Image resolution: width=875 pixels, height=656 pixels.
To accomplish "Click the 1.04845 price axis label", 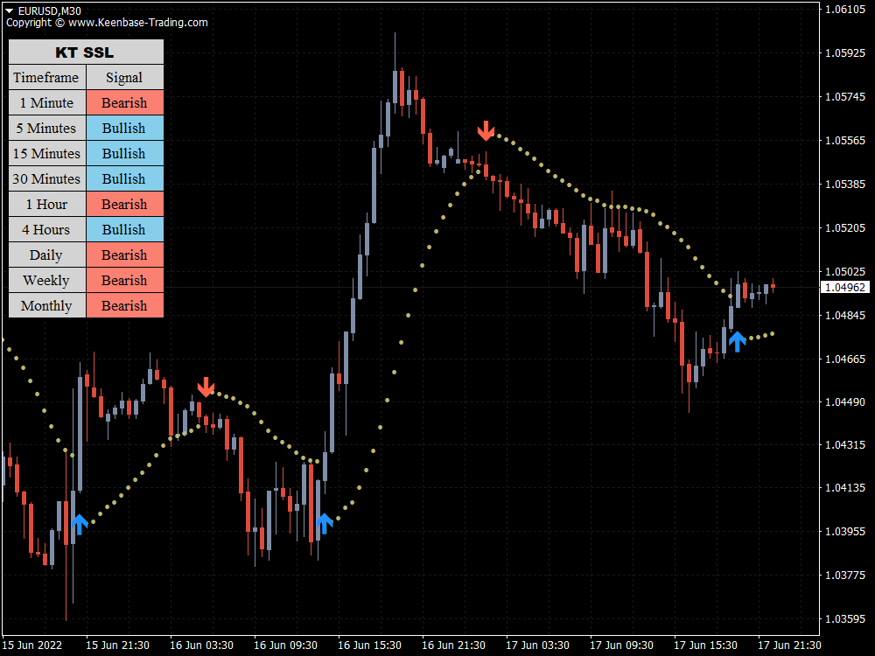I will (x=845, y=315).
